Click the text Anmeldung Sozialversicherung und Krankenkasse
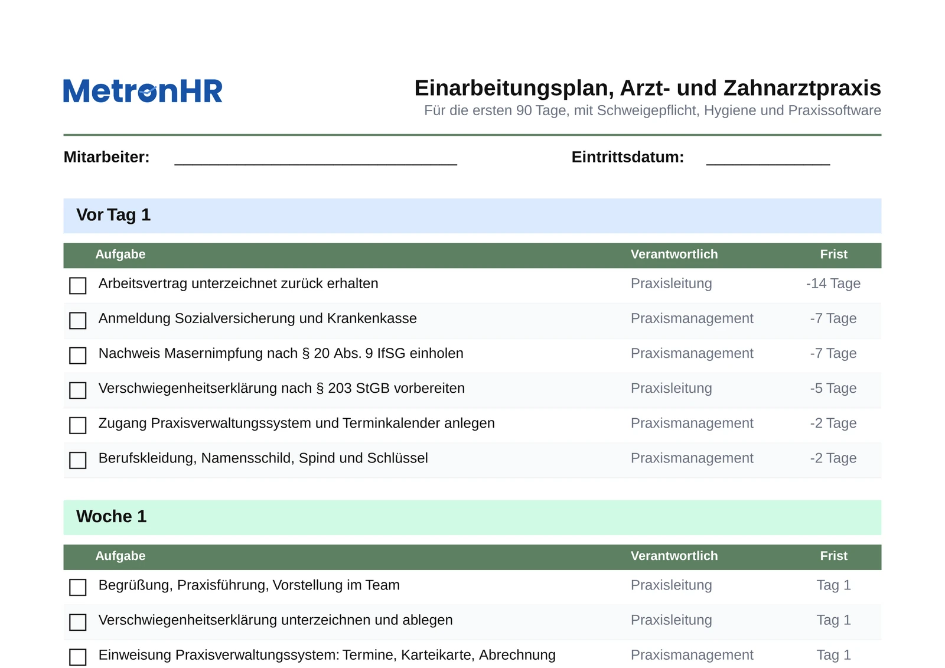Image resolution: width=945 pixels, height=668 pixels. [258, 319]
